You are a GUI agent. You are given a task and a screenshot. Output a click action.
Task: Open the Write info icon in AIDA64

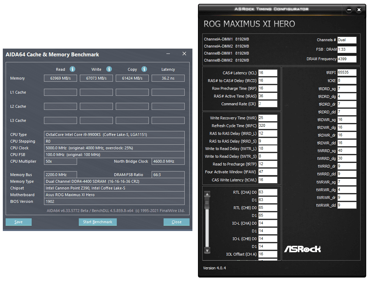click(x=109, y=69)
